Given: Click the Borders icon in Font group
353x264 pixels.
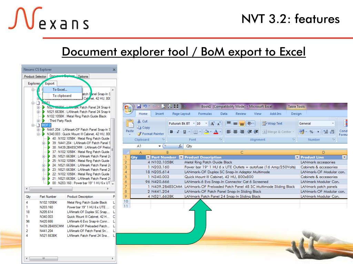Looking at the screenshot, I should (196, 132).
